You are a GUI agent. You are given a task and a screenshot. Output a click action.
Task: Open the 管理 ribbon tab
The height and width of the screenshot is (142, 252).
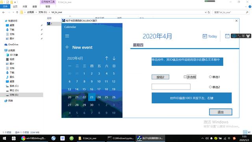pos(48,7)
